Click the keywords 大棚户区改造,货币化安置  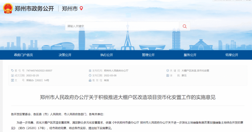pyautogui.click(x=195, y=71)
